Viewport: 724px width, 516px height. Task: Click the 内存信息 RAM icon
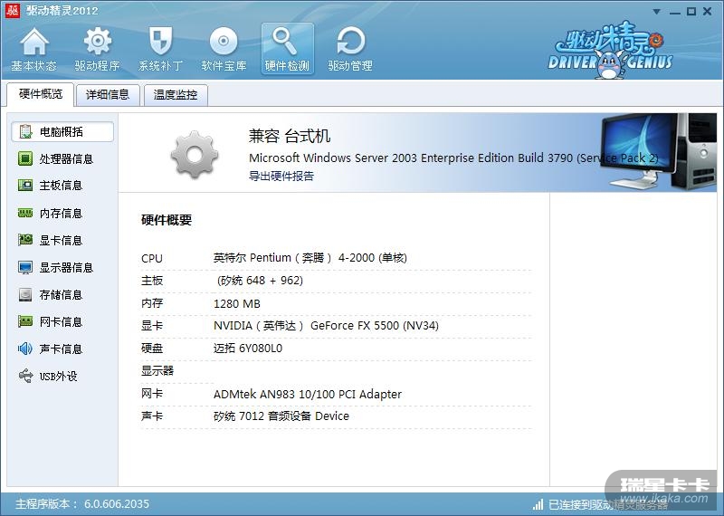pos(25,213)
